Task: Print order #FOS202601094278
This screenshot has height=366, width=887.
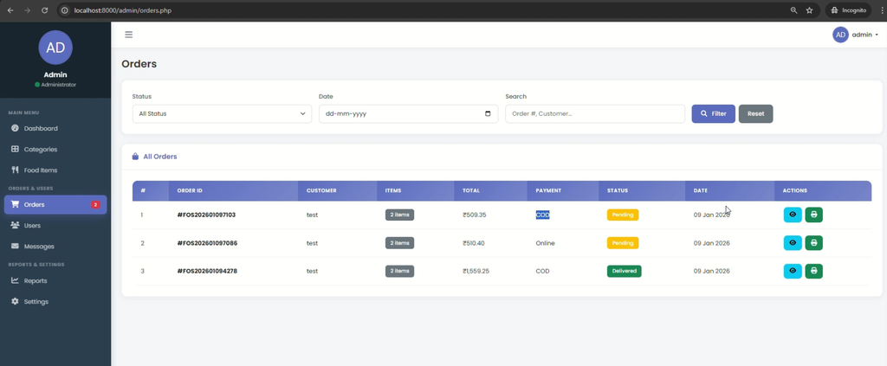Action: click(814, 271)
